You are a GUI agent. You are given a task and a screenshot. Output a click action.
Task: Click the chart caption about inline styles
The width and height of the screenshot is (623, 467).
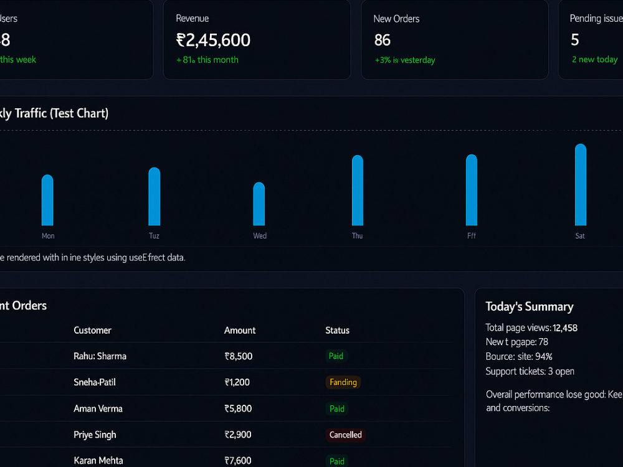click(x=93, y=257)
